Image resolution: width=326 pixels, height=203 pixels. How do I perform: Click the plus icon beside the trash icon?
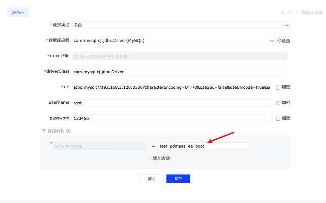[x=283, y=12]
